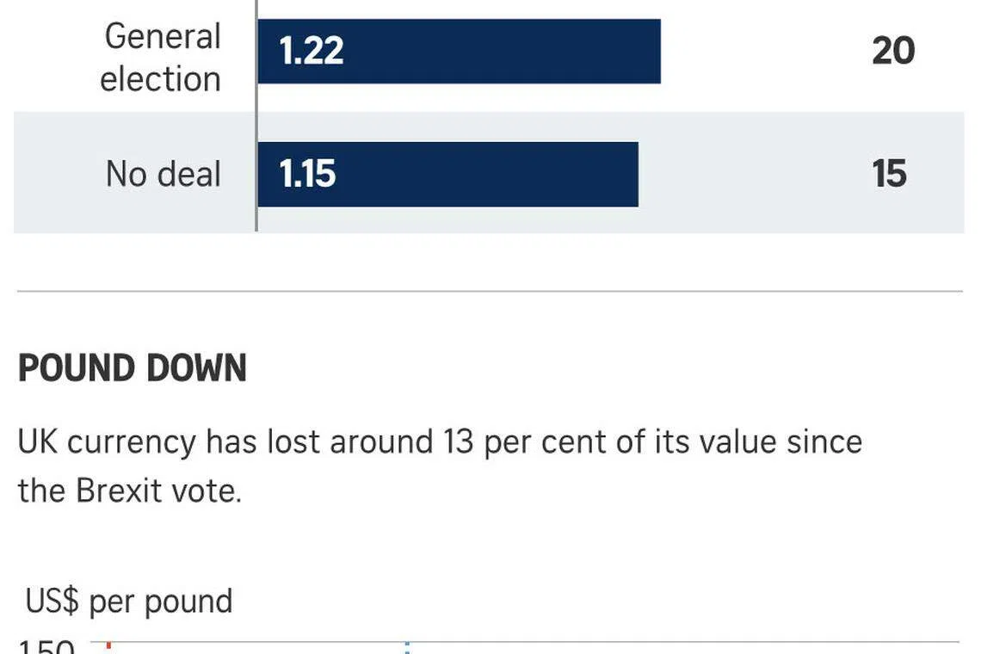Screen dimensions: 981x654
Task: Click the "POUND DOWN" heading
Action: [133, 369]
